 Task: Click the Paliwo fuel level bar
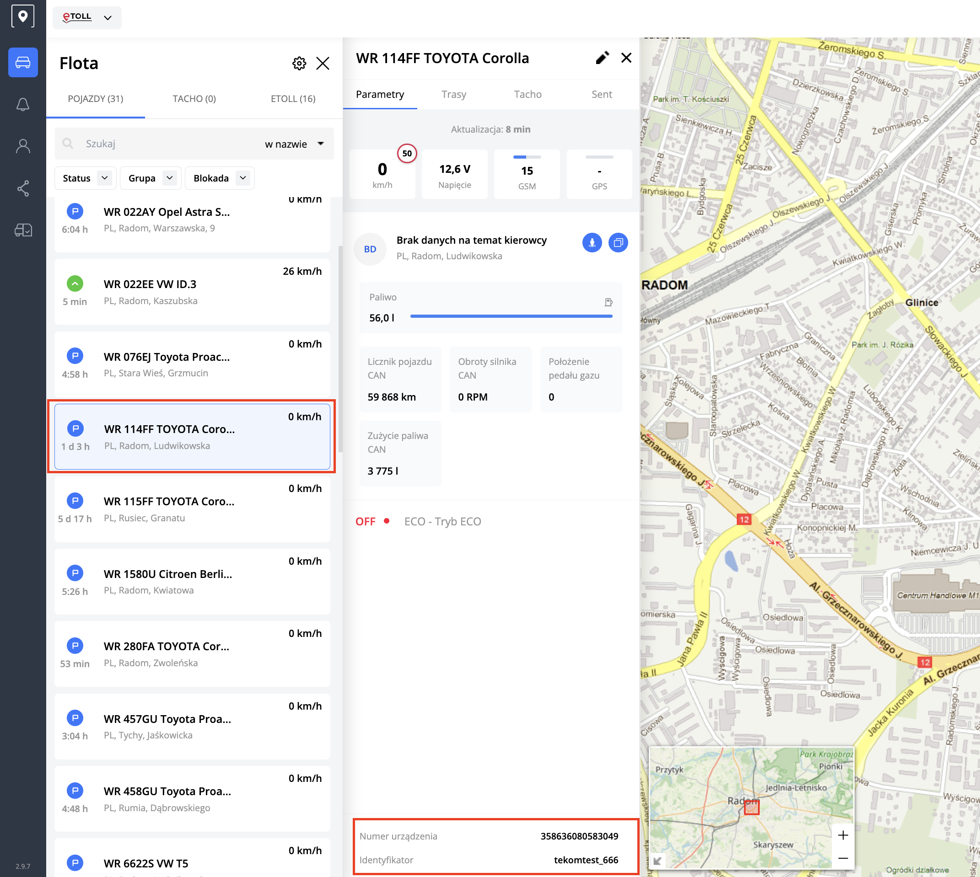tap(511, 316)
